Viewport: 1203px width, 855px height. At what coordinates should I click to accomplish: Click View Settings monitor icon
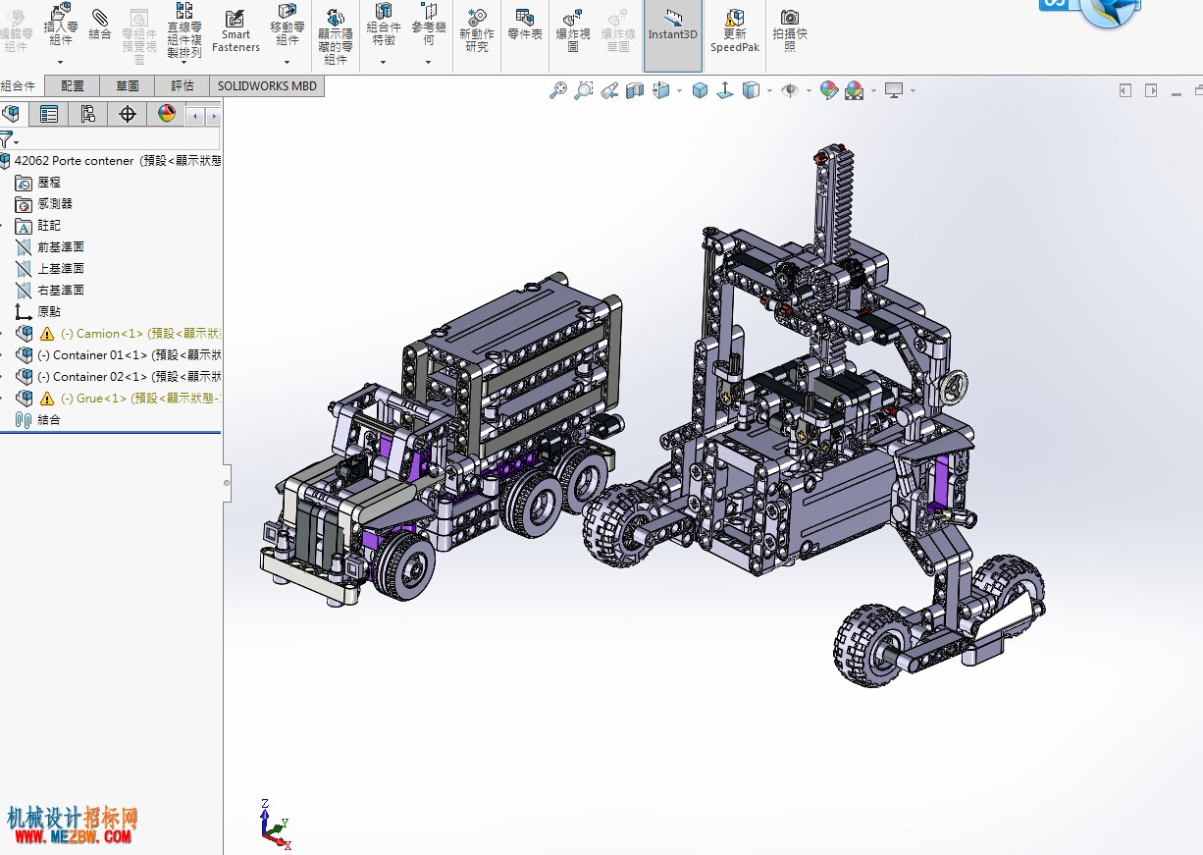894,90
